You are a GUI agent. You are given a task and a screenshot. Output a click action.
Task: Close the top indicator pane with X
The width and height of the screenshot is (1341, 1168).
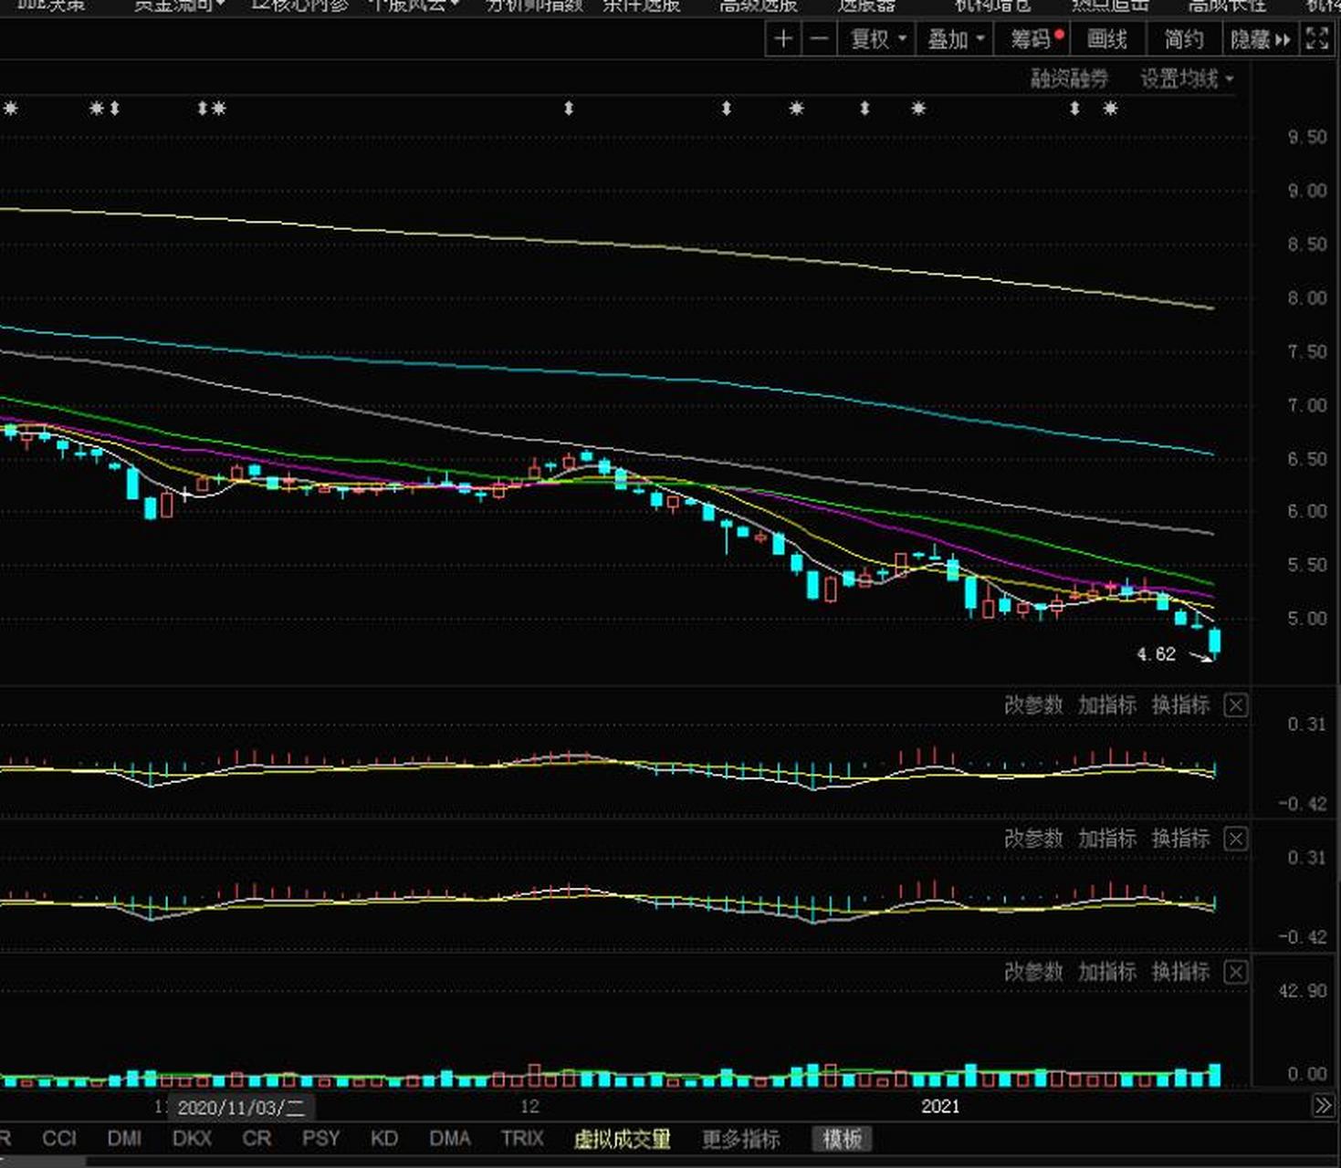tap(1235, 705)
